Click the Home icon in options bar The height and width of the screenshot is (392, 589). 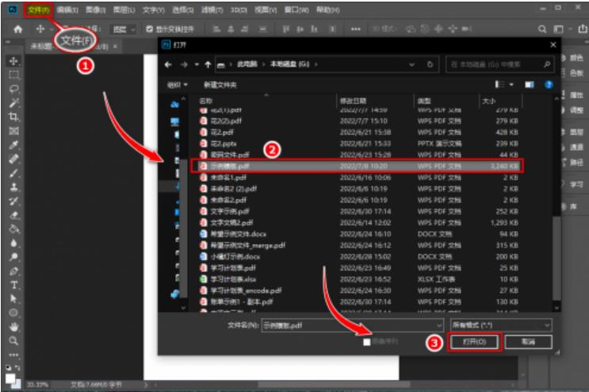(17, 29)
